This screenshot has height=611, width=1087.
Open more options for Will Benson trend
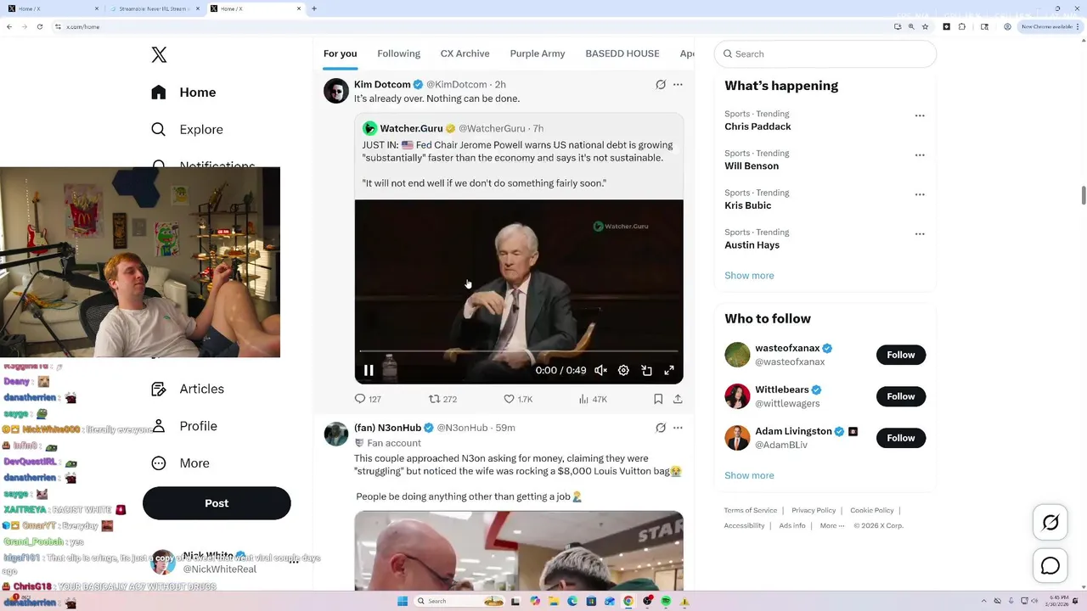click(920, 155)
